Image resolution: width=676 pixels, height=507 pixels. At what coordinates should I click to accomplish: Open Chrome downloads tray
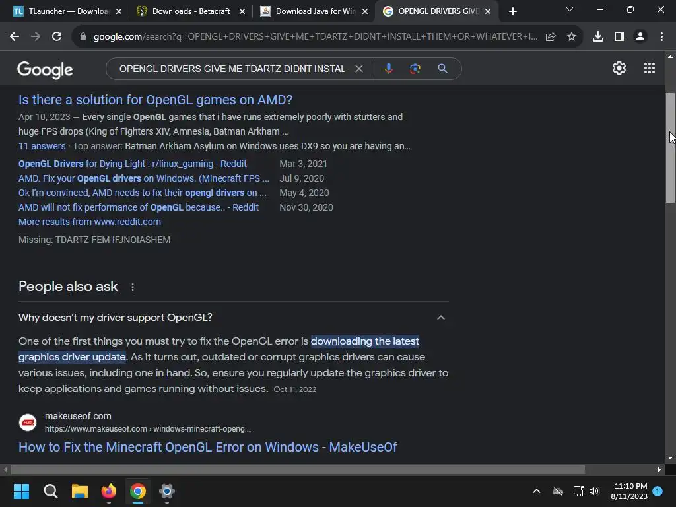coord(598,37)
